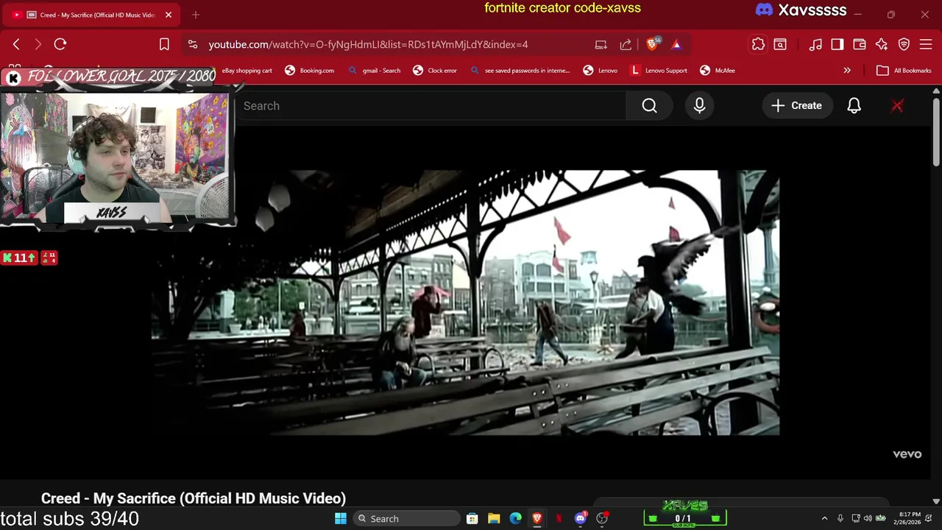Click the vevo logo on the video

[x=907, y=454]
